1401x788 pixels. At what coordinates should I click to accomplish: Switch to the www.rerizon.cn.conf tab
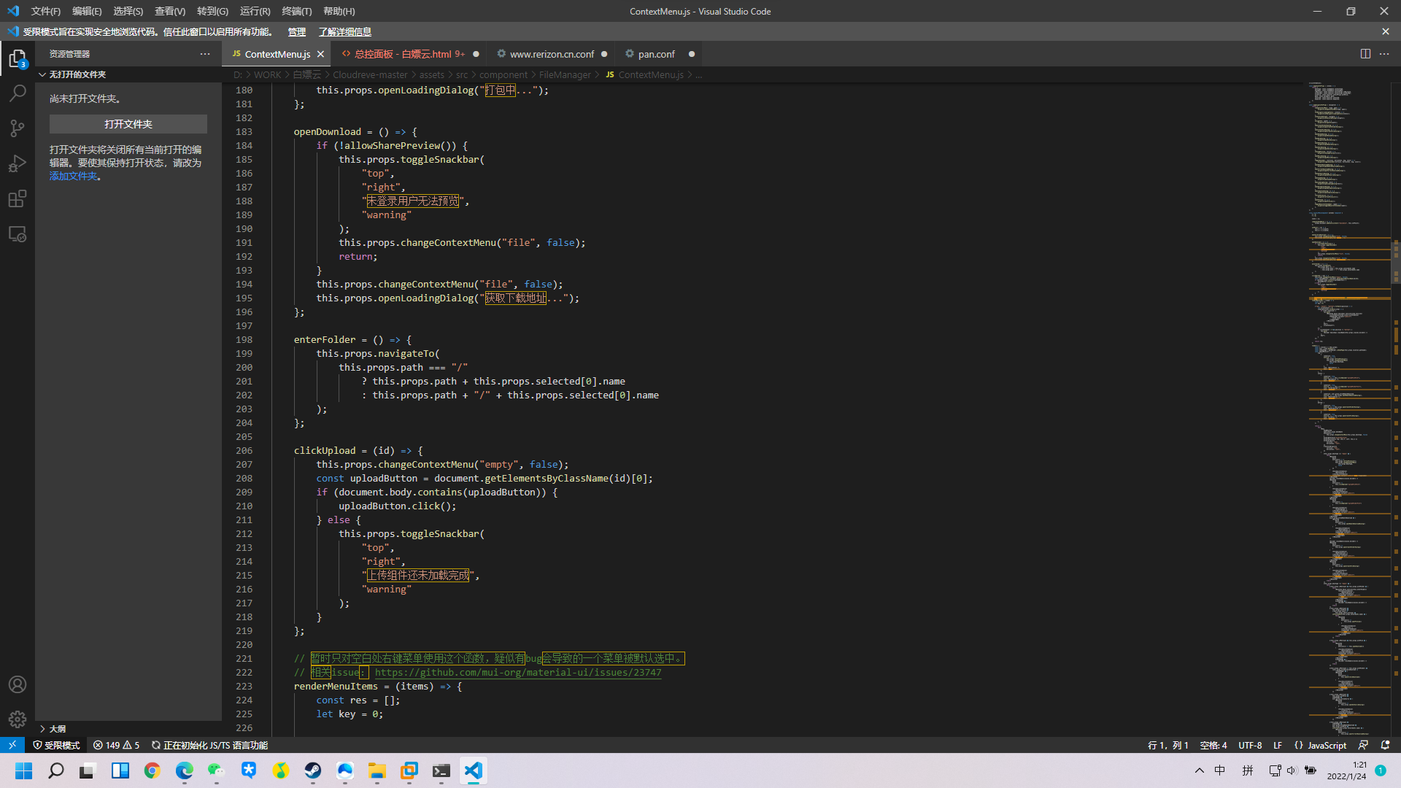[552, 54]
